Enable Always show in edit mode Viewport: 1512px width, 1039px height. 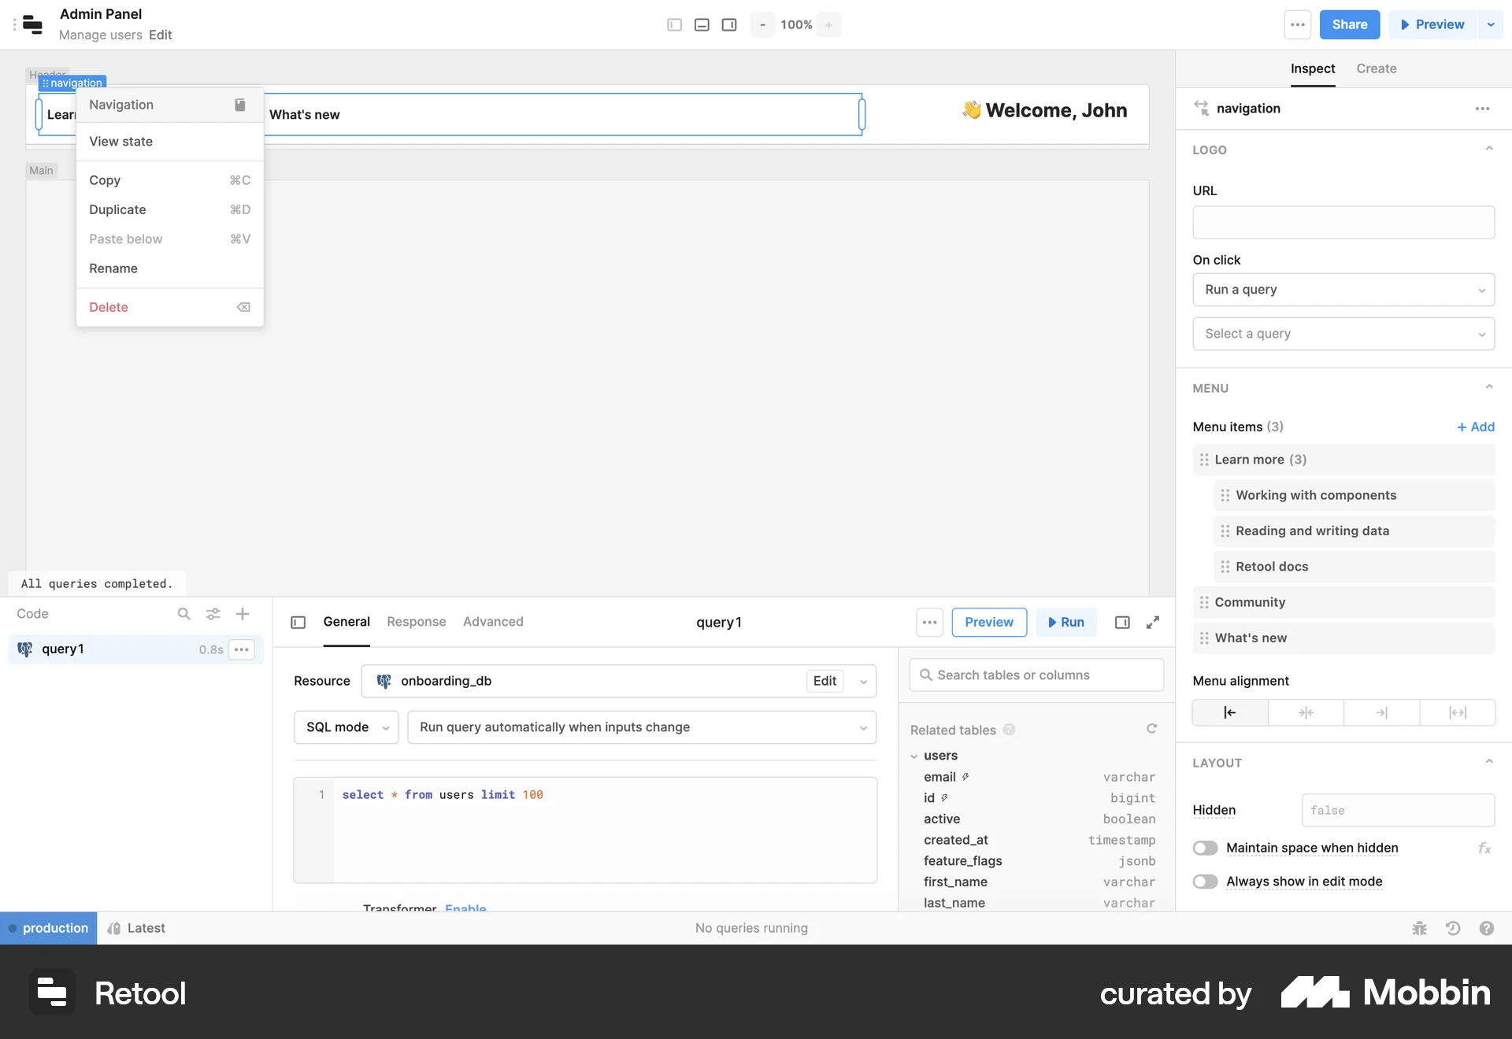[x=1205, y=882]
